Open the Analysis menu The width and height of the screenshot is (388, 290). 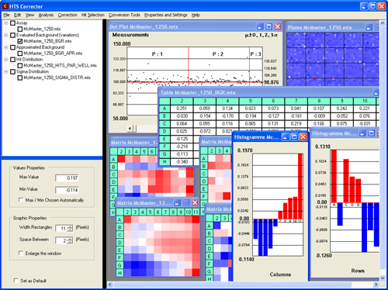(x=46, y=15)
